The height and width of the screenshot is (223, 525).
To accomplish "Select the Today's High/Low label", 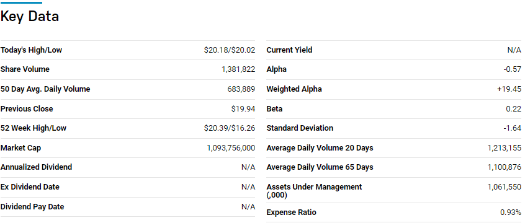I will coord(31,50).
